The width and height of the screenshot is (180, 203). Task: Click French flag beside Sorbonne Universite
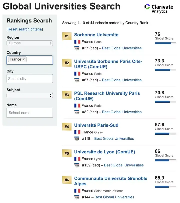[77, 42]
